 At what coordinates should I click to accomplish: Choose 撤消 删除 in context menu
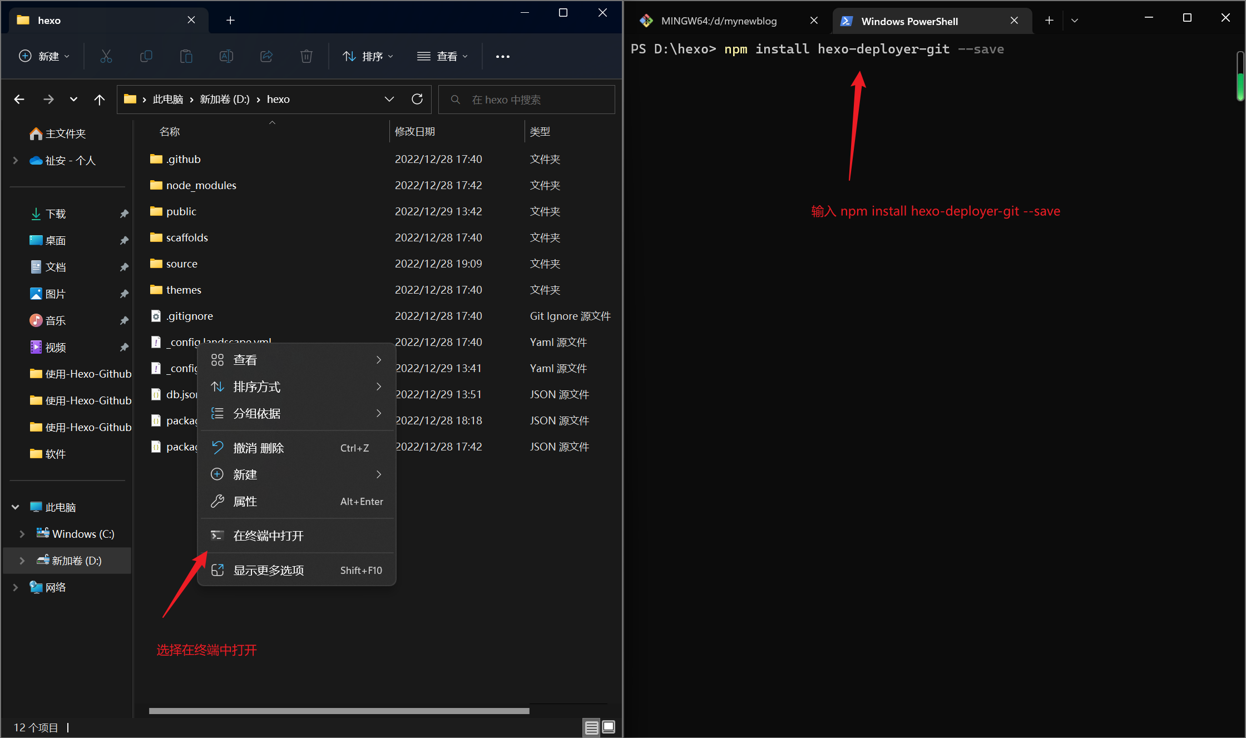(296, 448)
